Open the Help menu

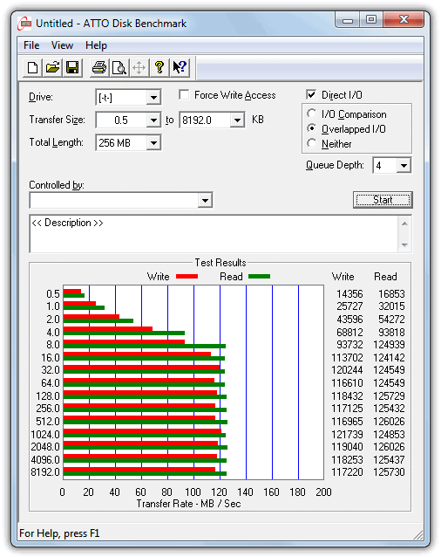click(96, 45)
